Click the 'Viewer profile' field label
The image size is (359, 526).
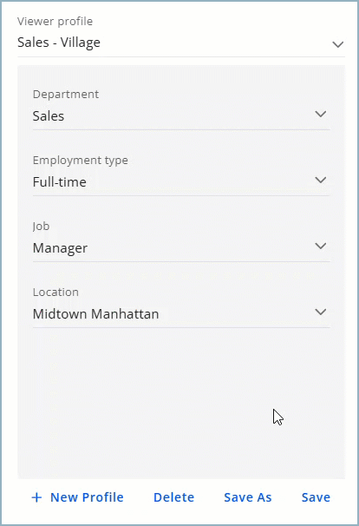tap(55, 22)
